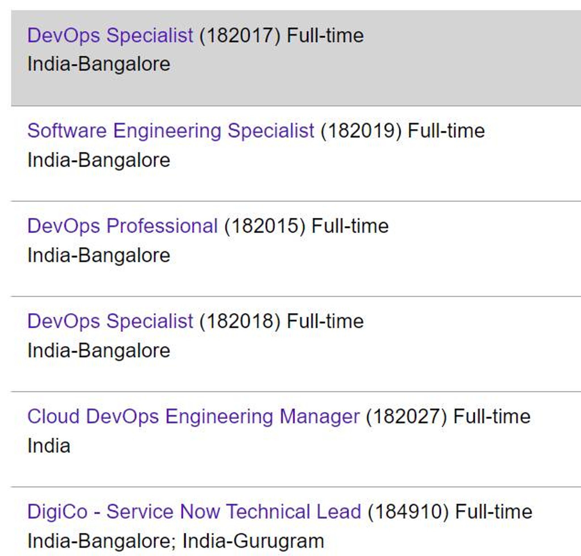Click the Cloud DevOps Engineering Manager row

290,430
